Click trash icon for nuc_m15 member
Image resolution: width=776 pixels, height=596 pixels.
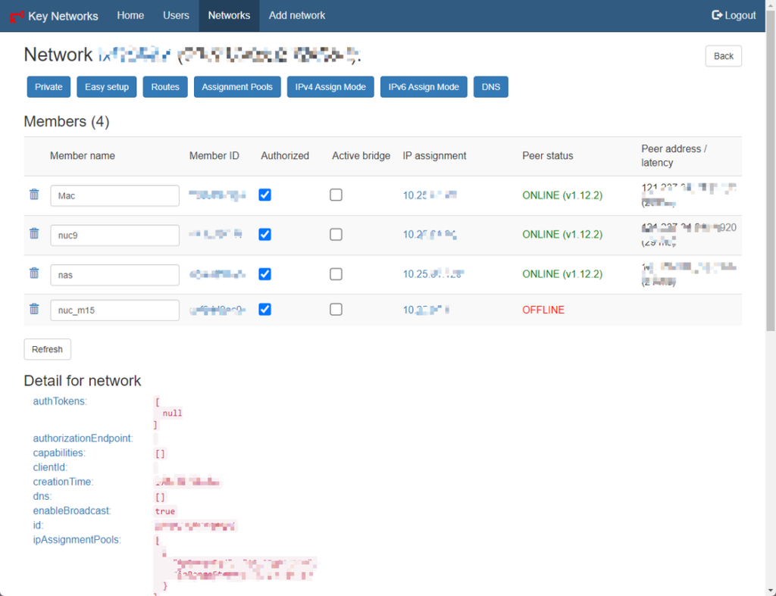point(34,309)
